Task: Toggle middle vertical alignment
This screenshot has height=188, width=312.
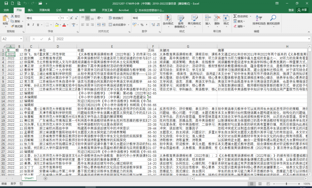Action: [x=87, y=18]
